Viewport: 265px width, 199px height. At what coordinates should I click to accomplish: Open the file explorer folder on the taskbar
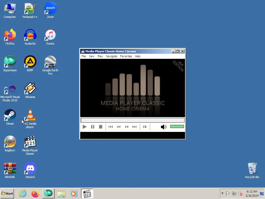coord(61,193)
